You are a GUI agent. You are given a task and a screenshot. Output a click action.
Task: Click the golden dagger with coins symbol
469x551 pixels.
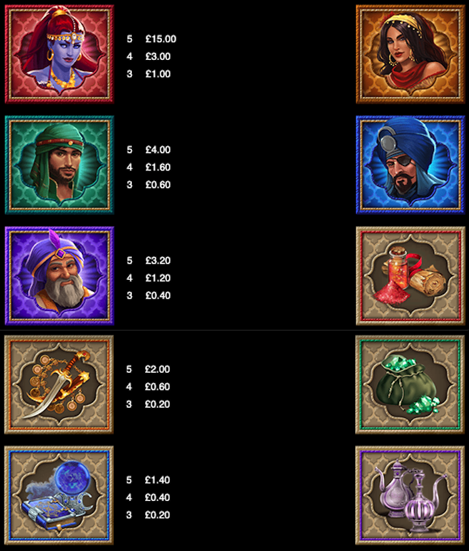pos(59,384)
